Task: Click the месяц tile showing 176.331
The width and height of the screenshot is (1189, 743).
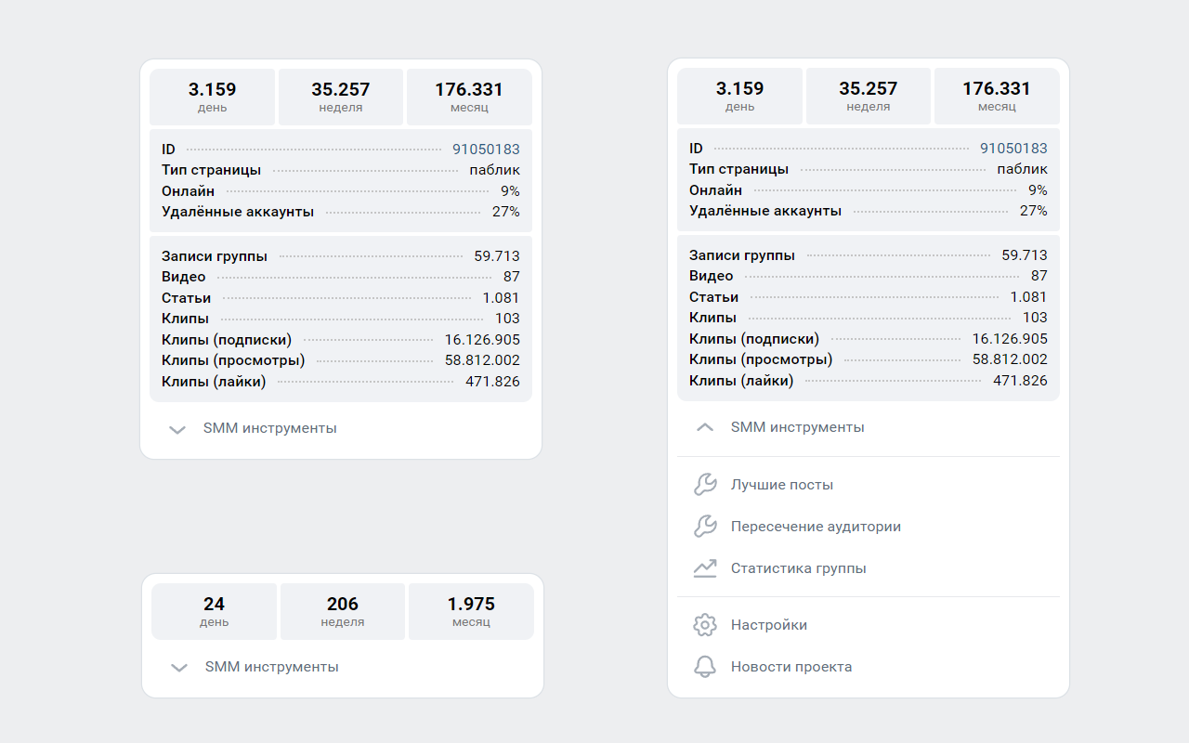Action: [x=468, y=96]
